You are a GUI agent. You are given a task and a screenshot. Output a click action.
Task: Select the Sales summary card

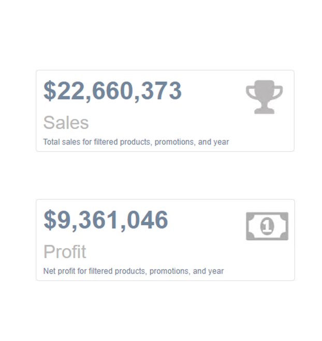165,111
